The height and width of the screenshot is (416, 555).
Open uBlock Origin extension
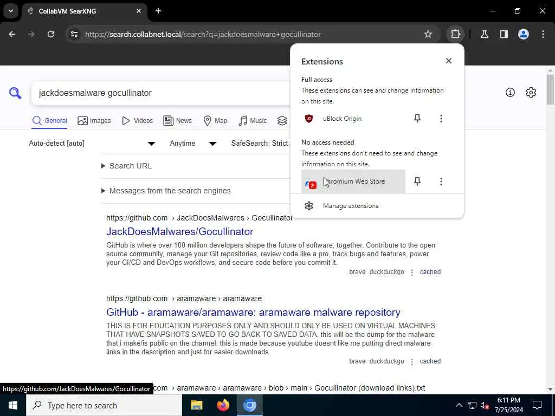[353, 119]
